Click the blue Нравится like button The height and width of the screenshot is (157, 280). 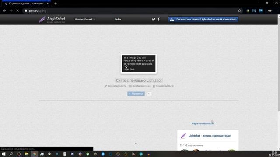[x=136, y=94]
